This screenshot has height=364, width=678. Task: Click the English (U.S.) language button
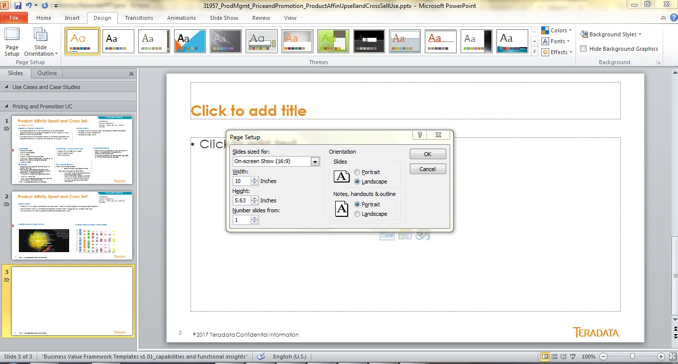290,357
